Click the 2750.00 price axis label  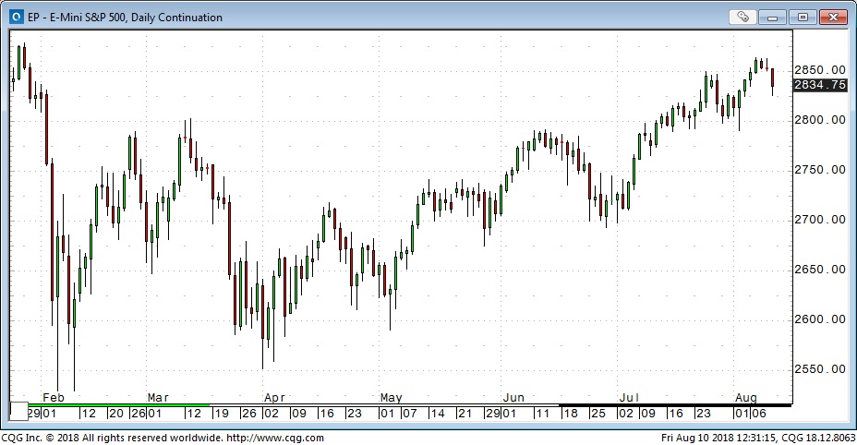pyautogui.click(x=820, y=170)
